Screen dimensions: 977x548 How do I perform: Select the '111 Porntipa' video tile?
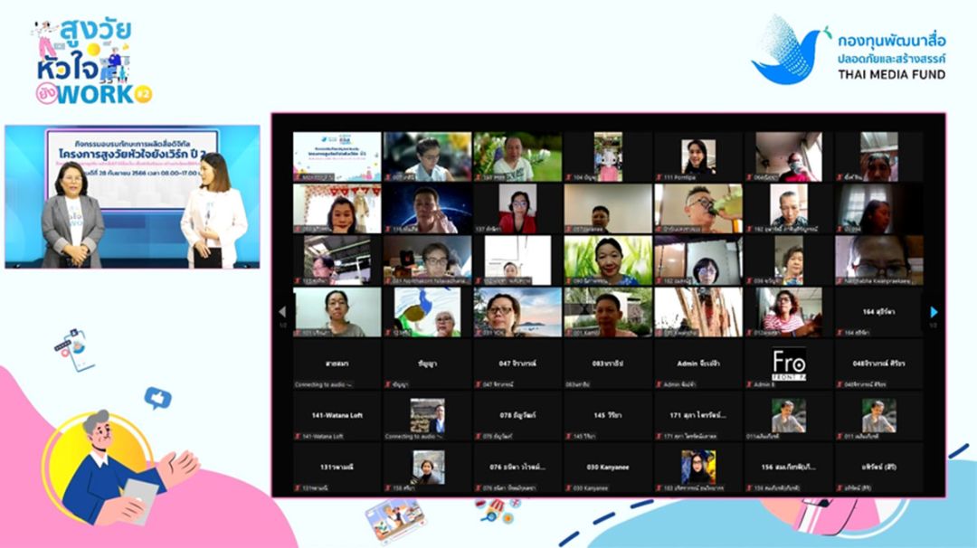click(698, 157)
